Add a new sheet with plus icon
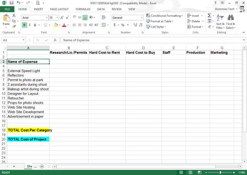The width and height of the screenshot is (247, 175). click(x=42, y=166)
